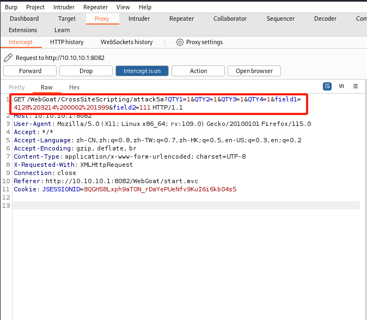Screen dimensions: 367x320
Task: Open the Proxy settings gear icon
Action: [x=180, y=42]
